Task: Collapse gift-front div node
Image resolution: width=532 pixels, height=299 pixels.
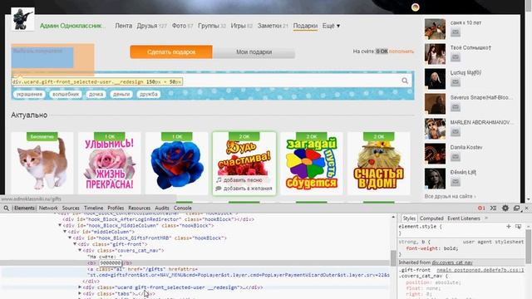Action: coord(75,244)
